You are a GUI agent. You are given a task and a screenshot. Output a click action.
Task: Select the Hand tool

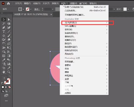point(4,72)
